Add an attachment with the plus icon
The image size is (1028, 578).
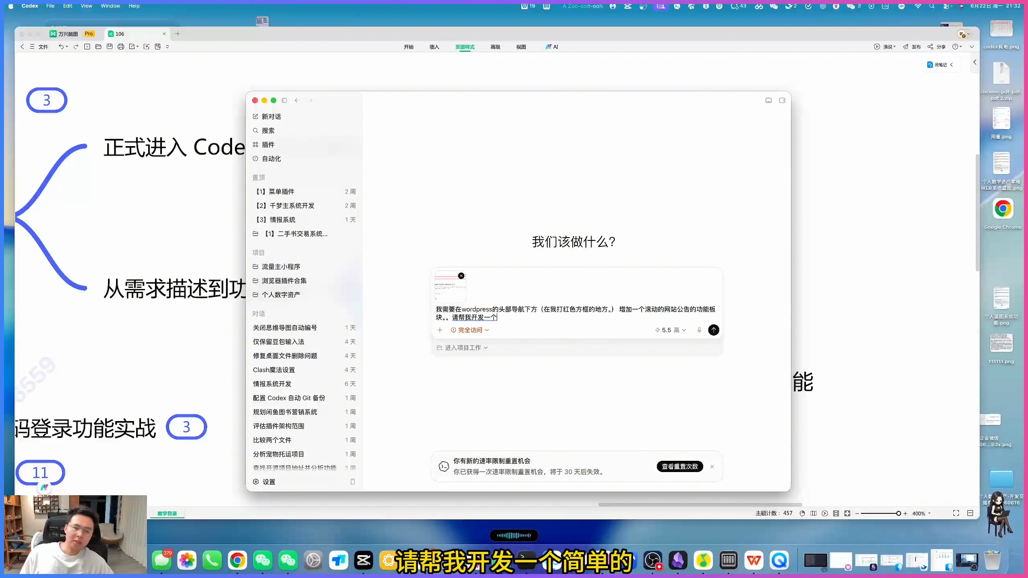coord(440,330)
